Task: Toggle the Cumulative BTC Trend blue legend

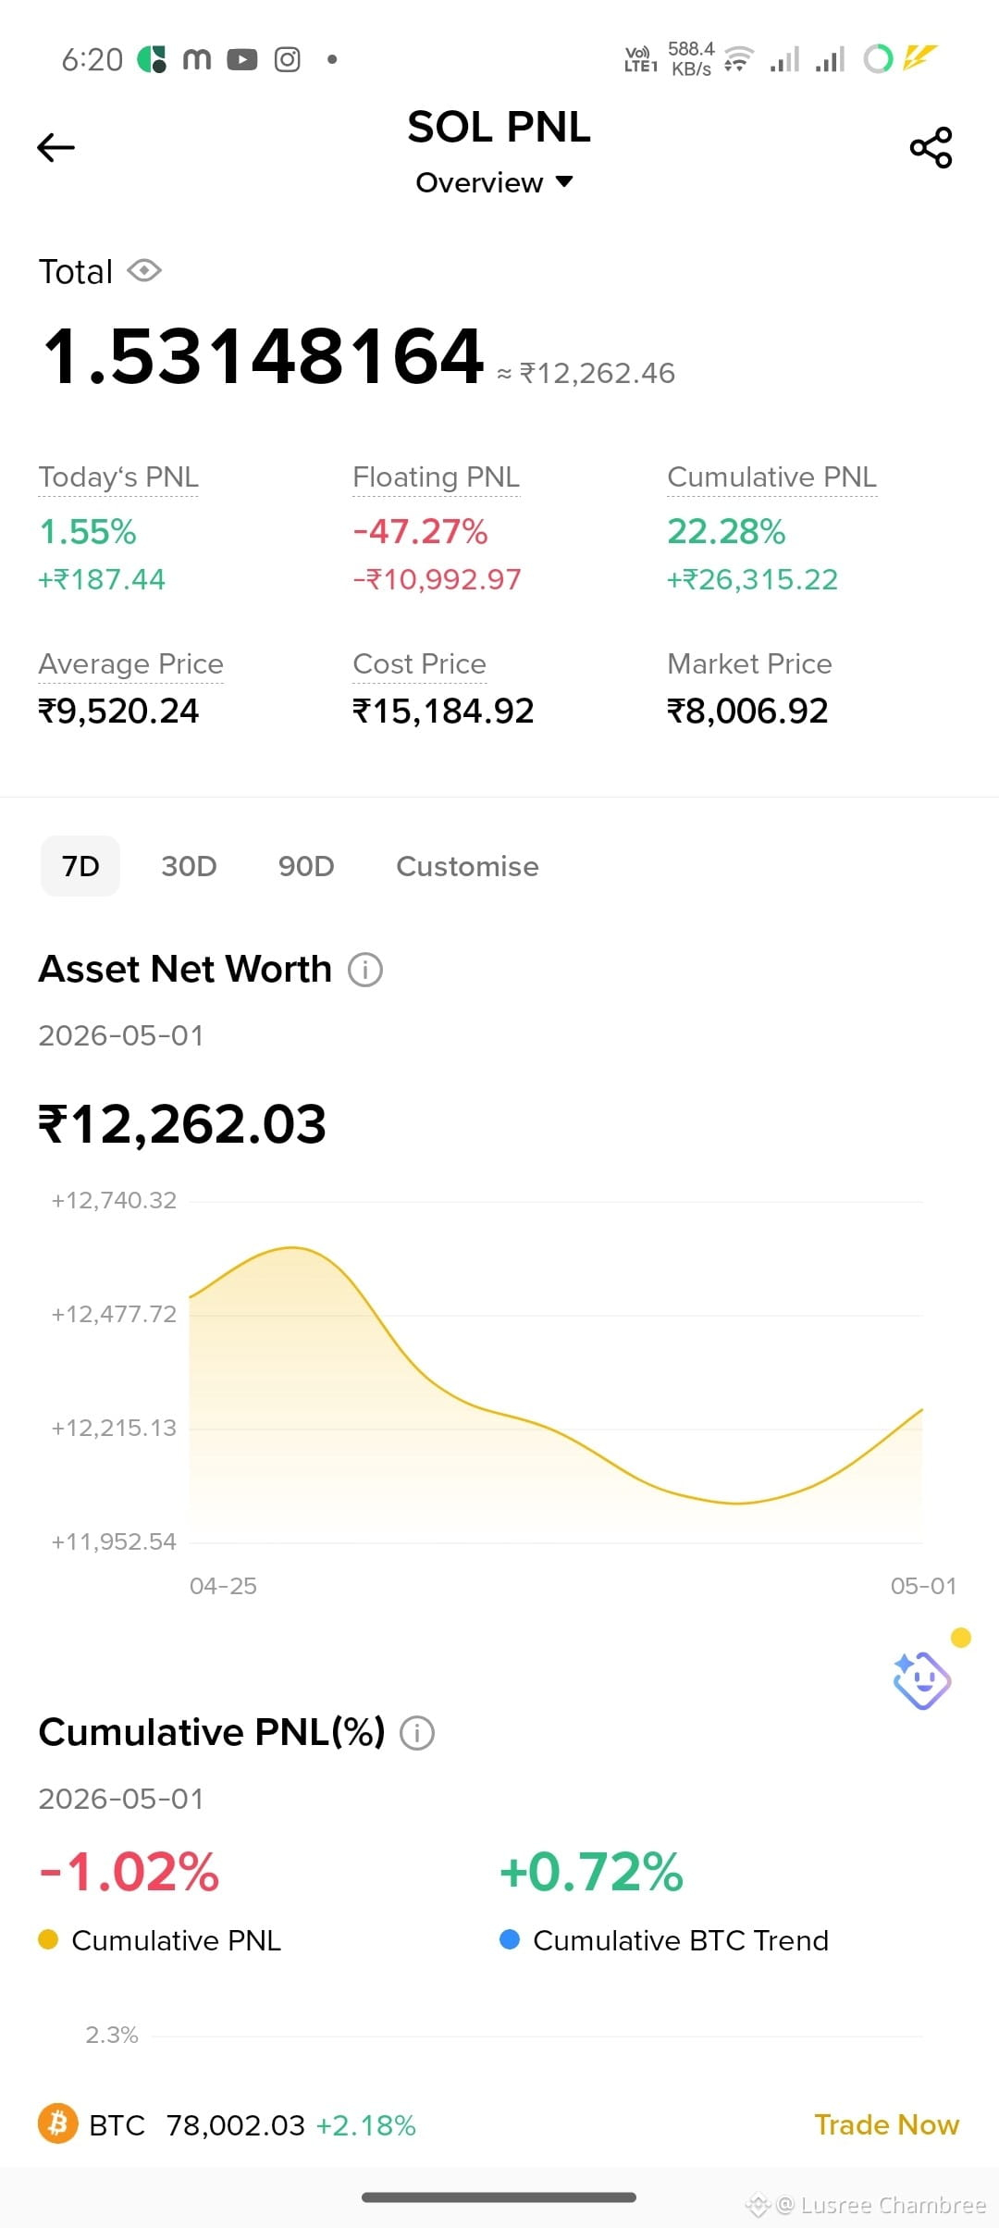Action: click(x=664, y=1940)
